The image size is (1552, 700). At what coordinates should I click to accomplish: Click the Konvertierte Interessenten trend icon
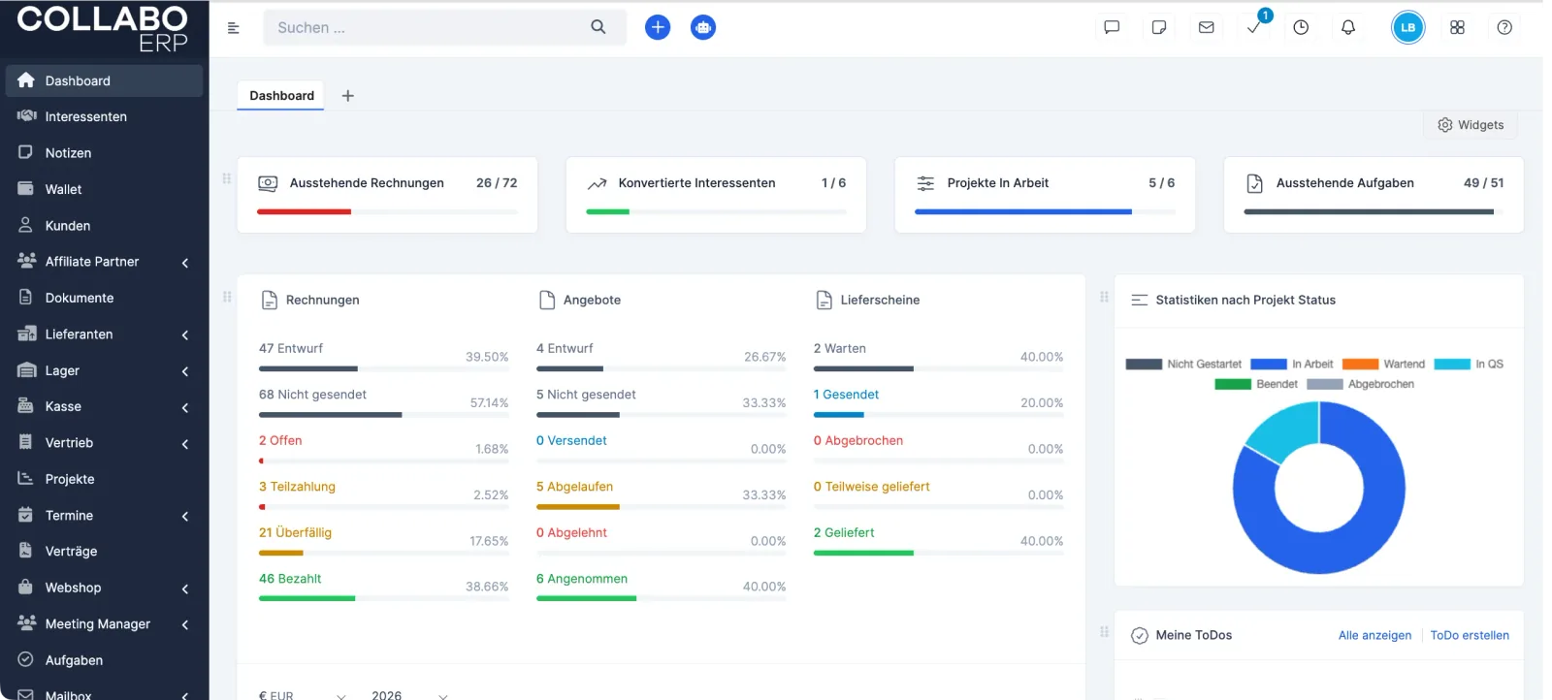click(x=598, y=183)
